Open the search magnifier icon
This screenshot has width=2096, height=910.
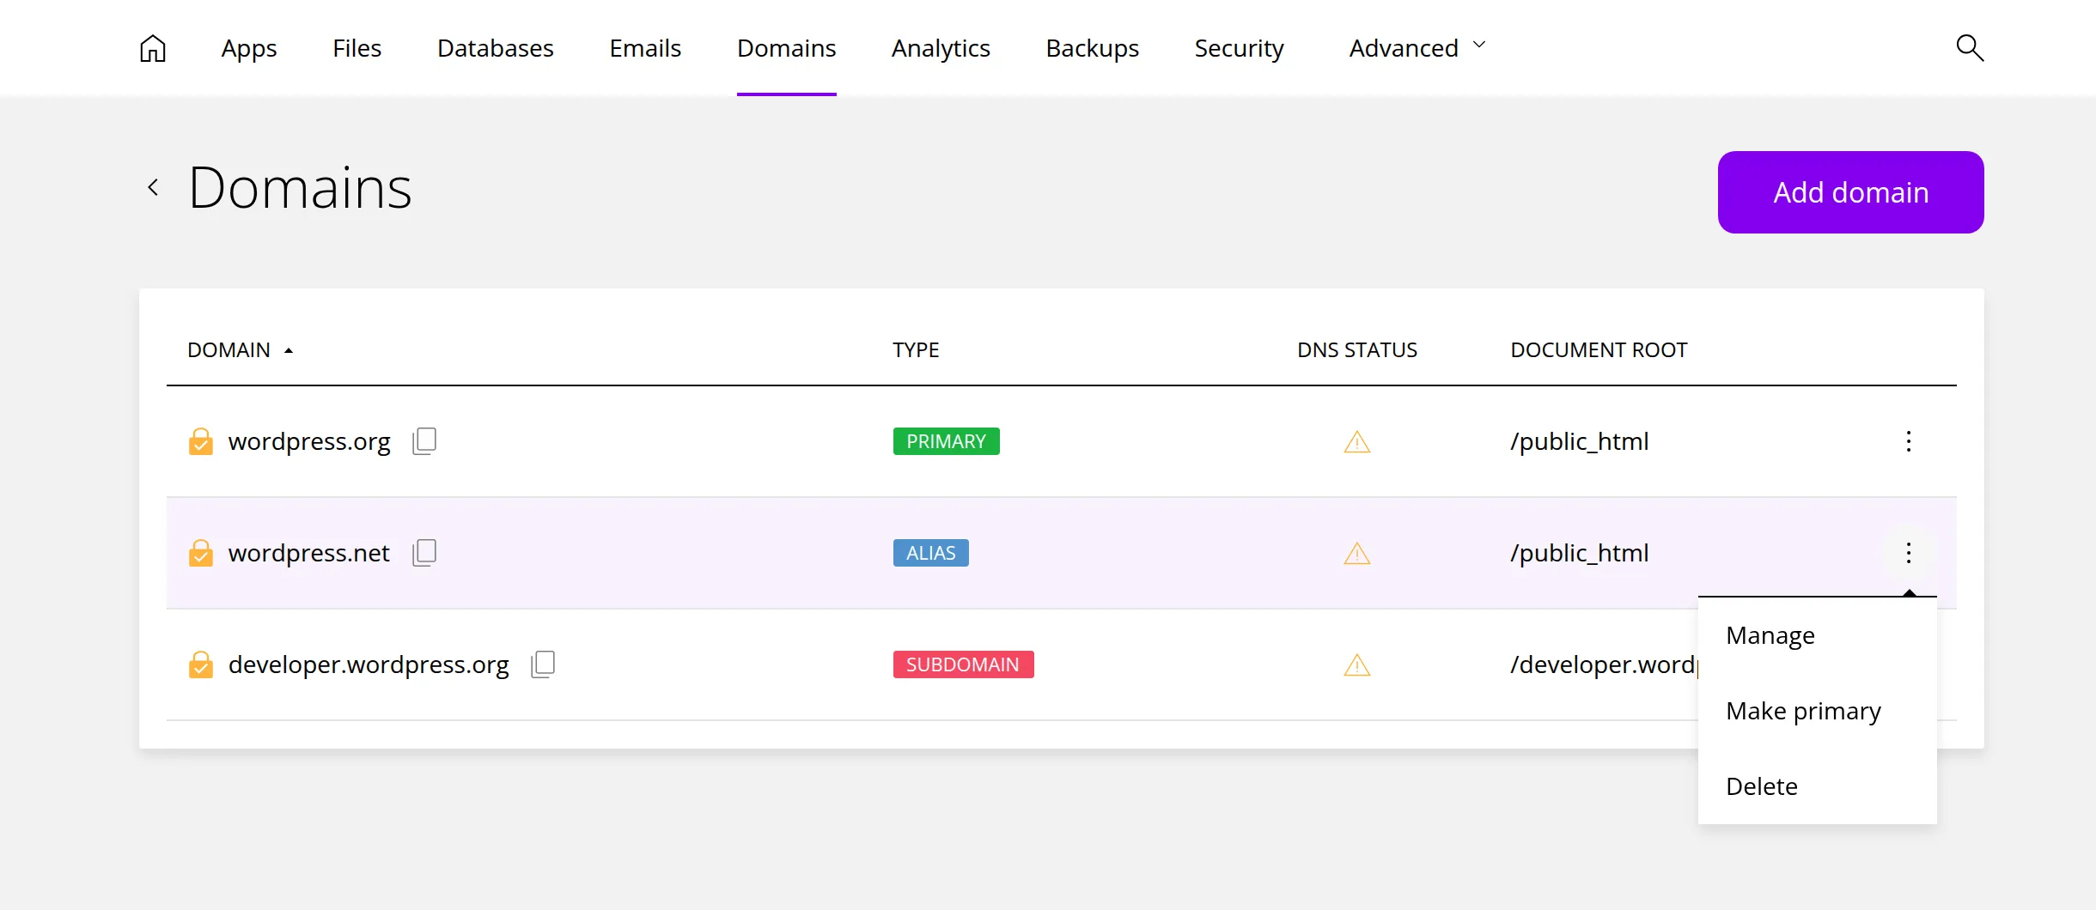(1969, 48)
